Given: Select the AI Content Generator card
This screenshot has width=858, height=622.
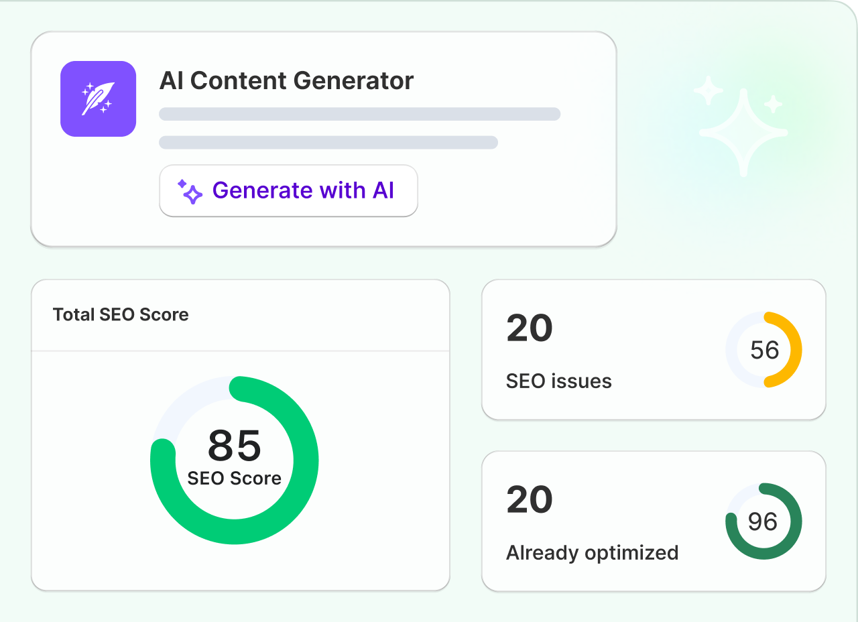Looking at the screenshot, I should tap(323, 137).
